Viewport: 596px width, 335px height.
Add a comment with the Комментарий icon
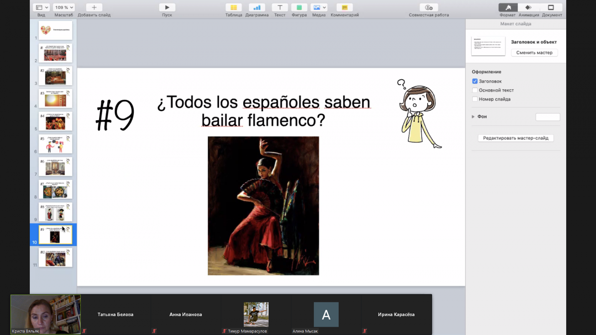345,7
